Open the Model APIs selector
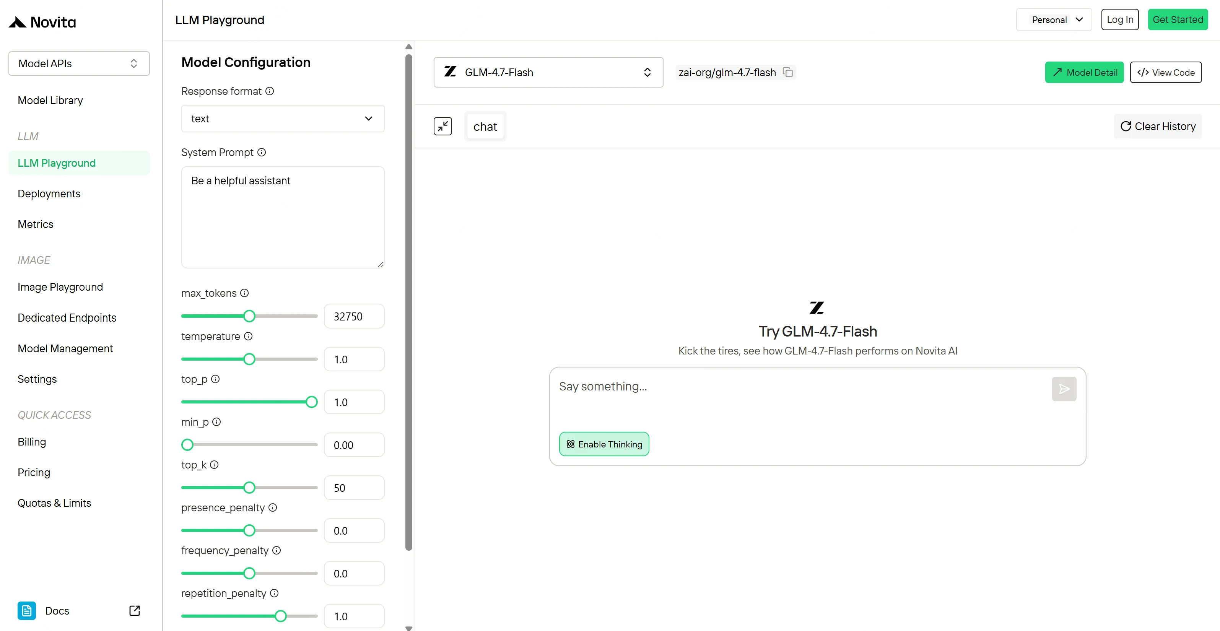Image resolution: width=1220 pixels, height=631 pixels. coord(79,63)
